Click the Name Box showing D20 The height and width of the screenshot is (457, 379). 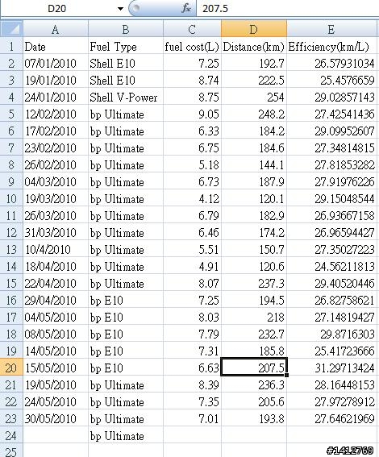pyautogui.click(x=57, y=9)
